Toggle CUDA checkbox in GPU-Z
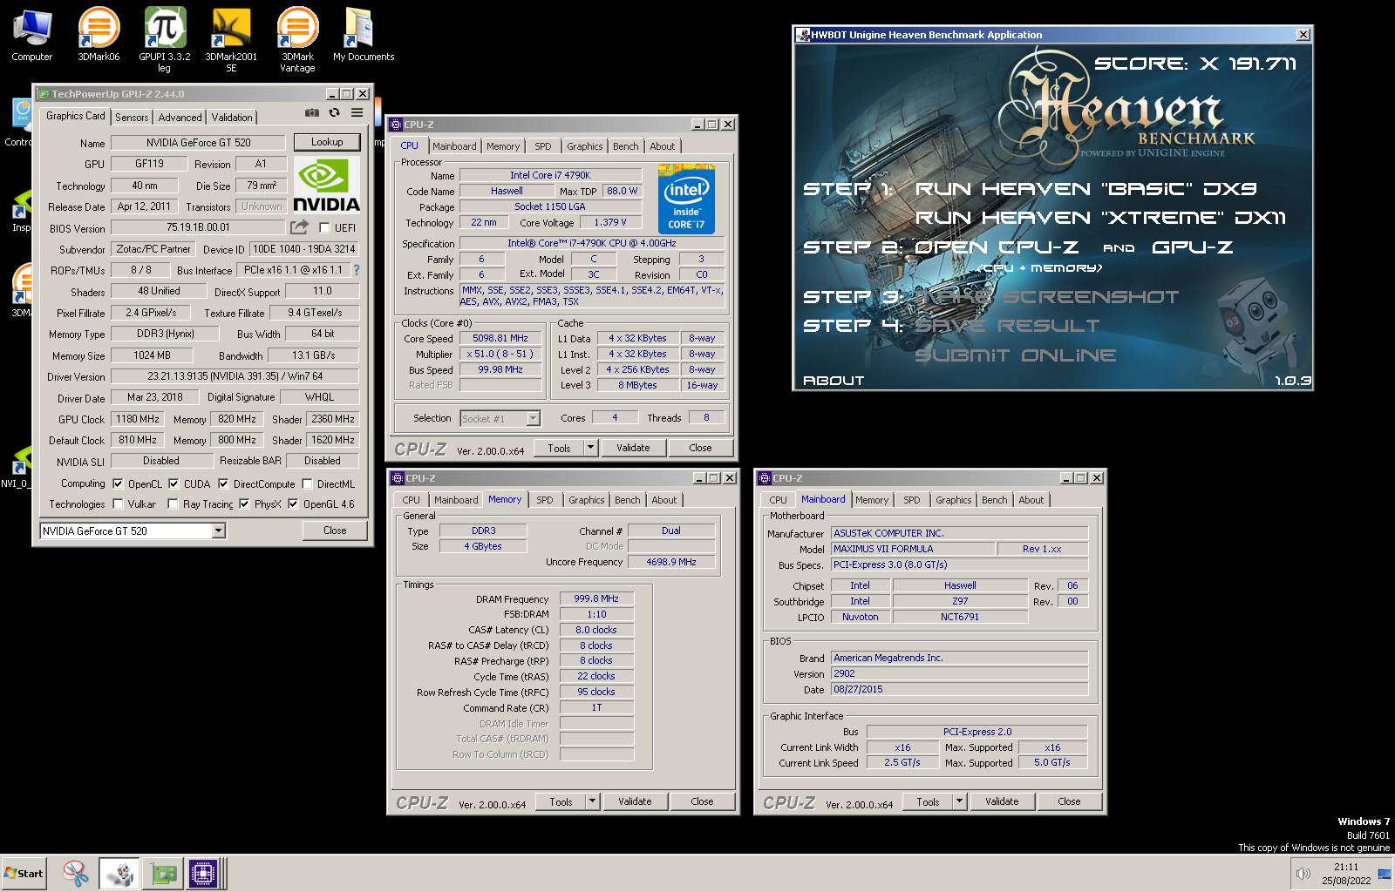The image size is (1395, 892). pos(174,483)
